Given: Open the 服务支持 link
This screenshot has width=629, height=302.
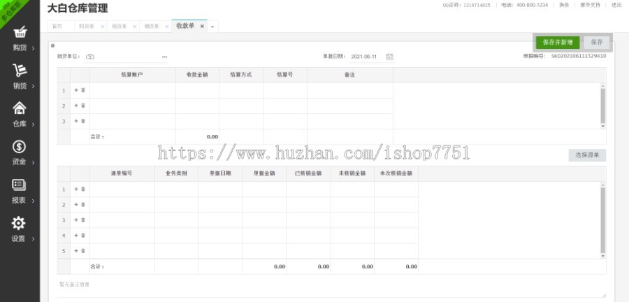Looking at the screenshot, I should [590, 5].
